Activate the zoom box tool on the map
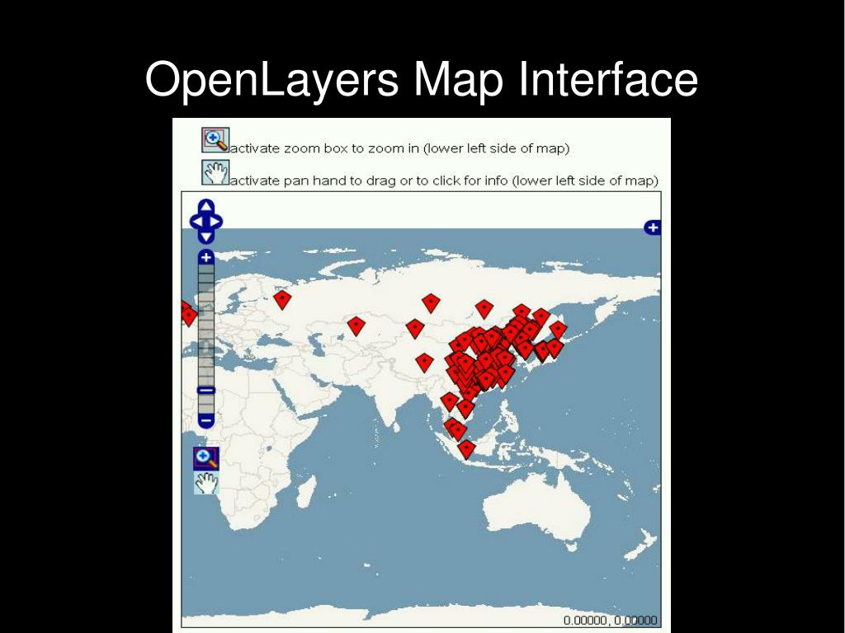This screenshot has width=845, height=633. [205, 458]
